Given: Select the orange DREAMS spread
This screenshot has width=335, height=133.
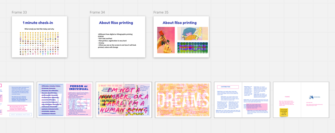Looking at the screenshot, I should (183, 100).
